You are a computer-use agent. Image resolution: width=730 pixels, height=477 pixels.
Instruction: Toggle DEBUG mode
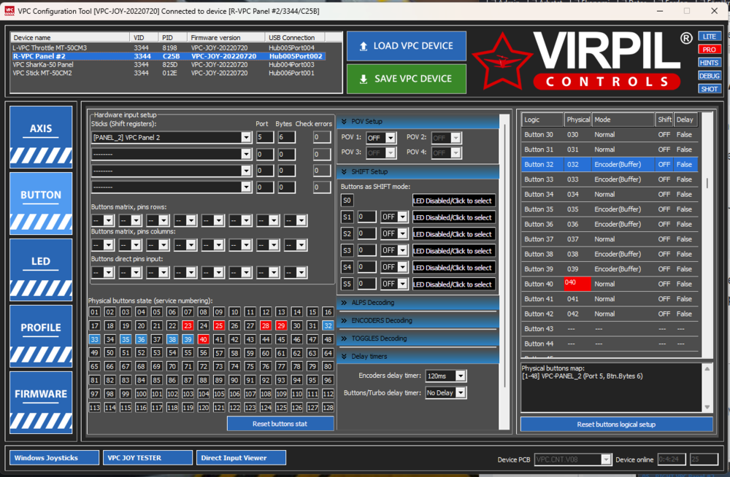709,75
